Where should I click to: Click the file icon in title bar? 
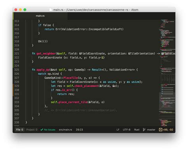point(50,10)
